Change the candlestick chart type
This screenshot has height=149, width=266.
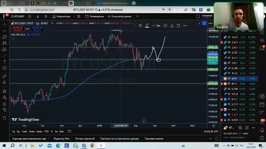coord(46,17)
